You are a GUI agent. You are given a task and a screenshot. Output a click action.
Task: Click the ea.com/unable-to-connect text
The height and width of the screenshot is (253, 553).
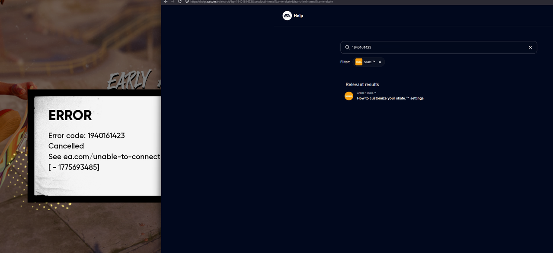[x=112, y=157]
